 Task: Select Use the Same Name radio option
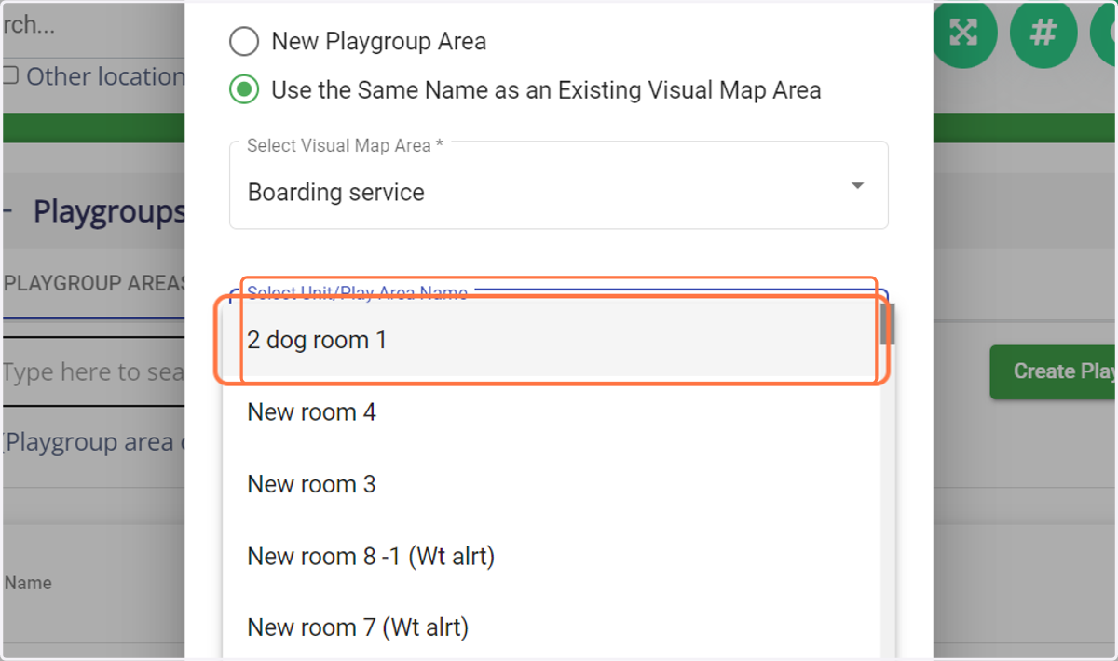pos(244,90)
